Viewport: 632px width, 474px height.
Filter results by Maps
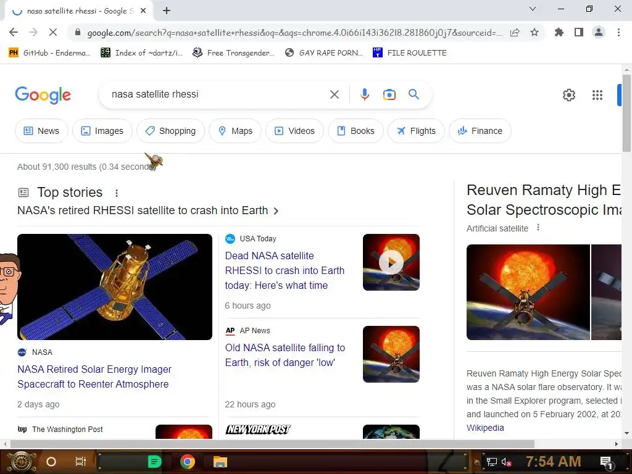pos(235,131)
